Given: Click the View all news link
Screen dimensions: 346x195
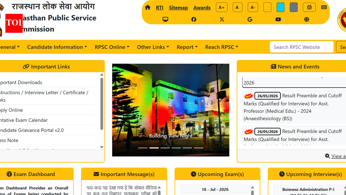Looking at the screenshot, I should 338,156.
